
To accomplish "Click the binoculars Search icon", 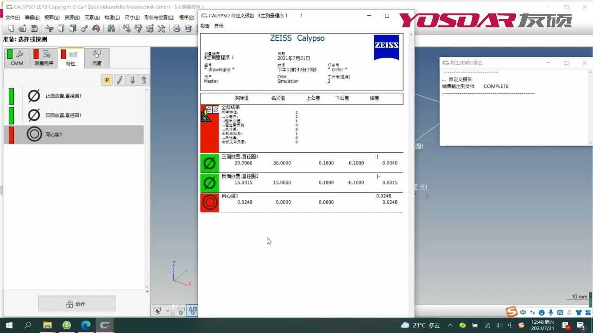I will point(111,29).
